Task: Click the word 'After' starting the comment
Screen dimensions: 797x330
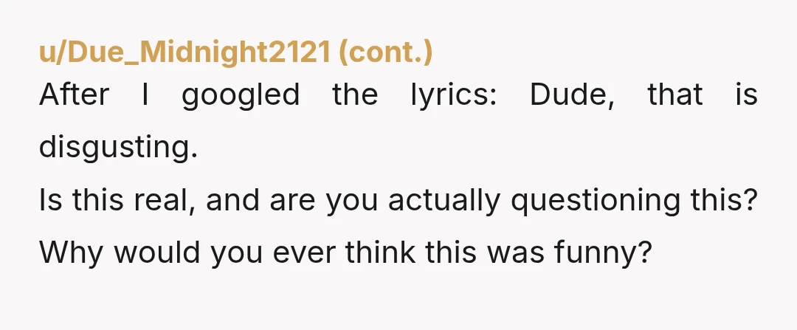Action: 75,95
